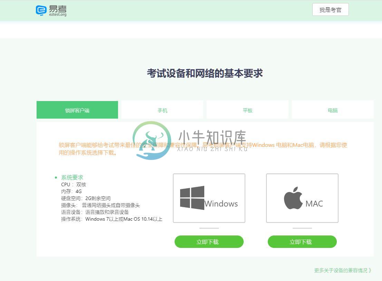Click the 操作系统 Windows 7 requirement line
Screen dimensions: 382x281
[112, 219]
